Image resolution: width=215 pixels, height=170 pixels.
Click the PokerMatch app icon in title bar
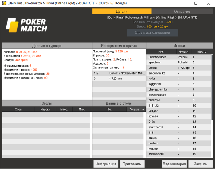tap(4, 3)
